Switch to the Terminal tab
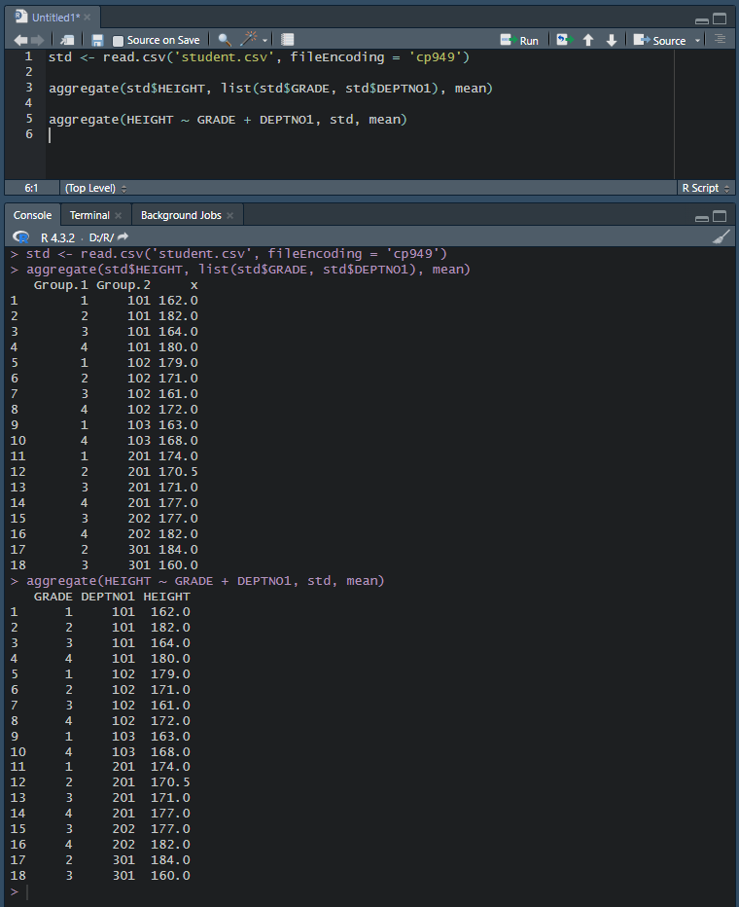The width and height of the screenshot is (739, 907). pyautogui.click(x=89, y=215)
